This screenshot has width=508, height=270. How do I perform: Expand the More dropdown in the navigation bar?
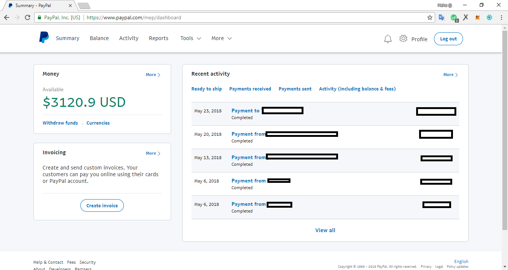[222, 38]
